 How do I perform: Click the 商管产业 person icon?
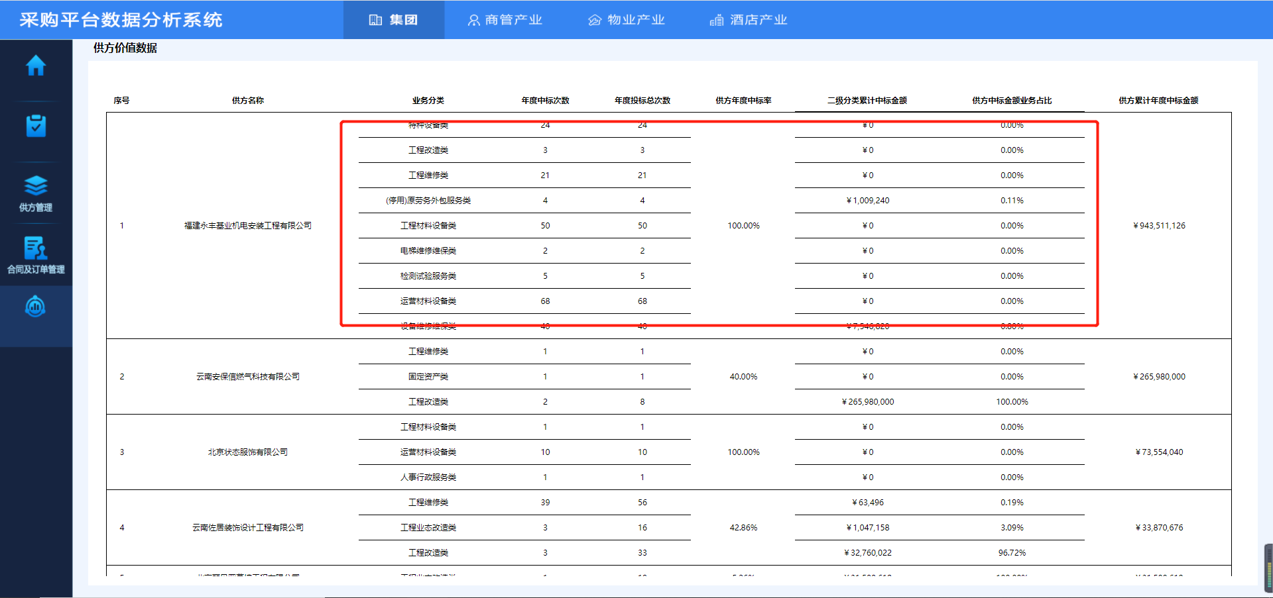point(473,21)
